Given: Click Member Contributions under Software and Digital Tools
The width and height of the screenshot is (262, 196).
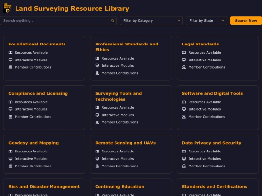Looking at the screenshot, I should pyautogui.click(x=207, y=117).
